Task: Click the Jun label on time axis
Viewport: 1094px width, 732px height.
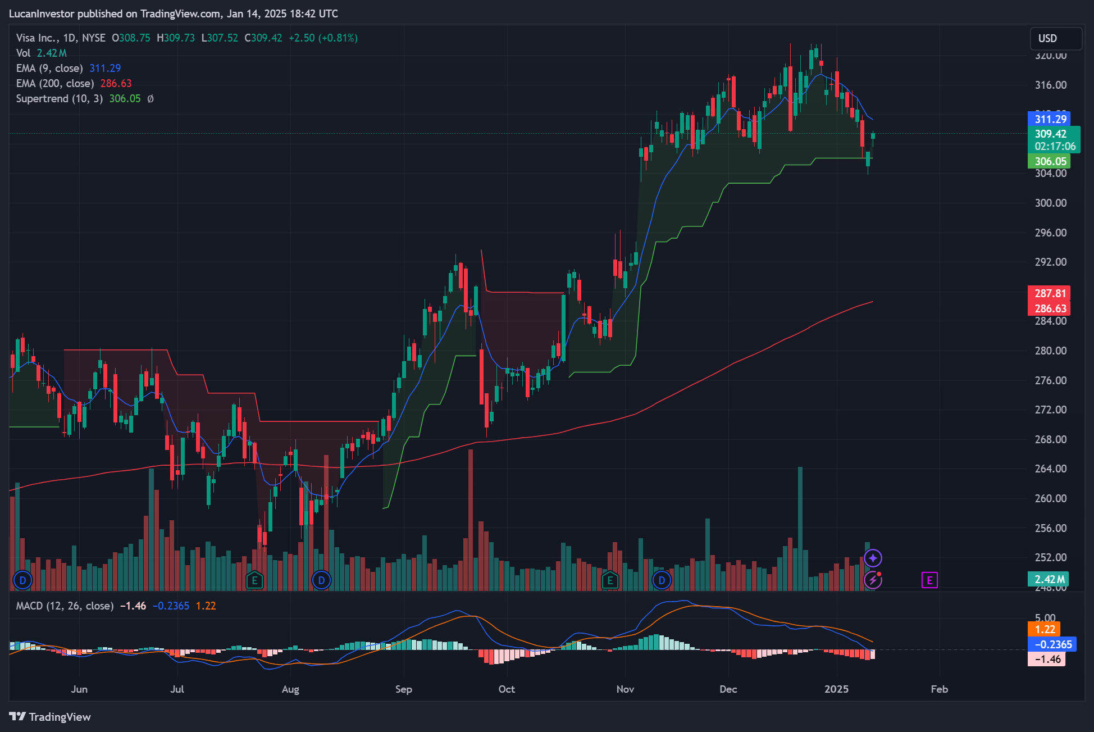Action: click(x=79, y=689)
